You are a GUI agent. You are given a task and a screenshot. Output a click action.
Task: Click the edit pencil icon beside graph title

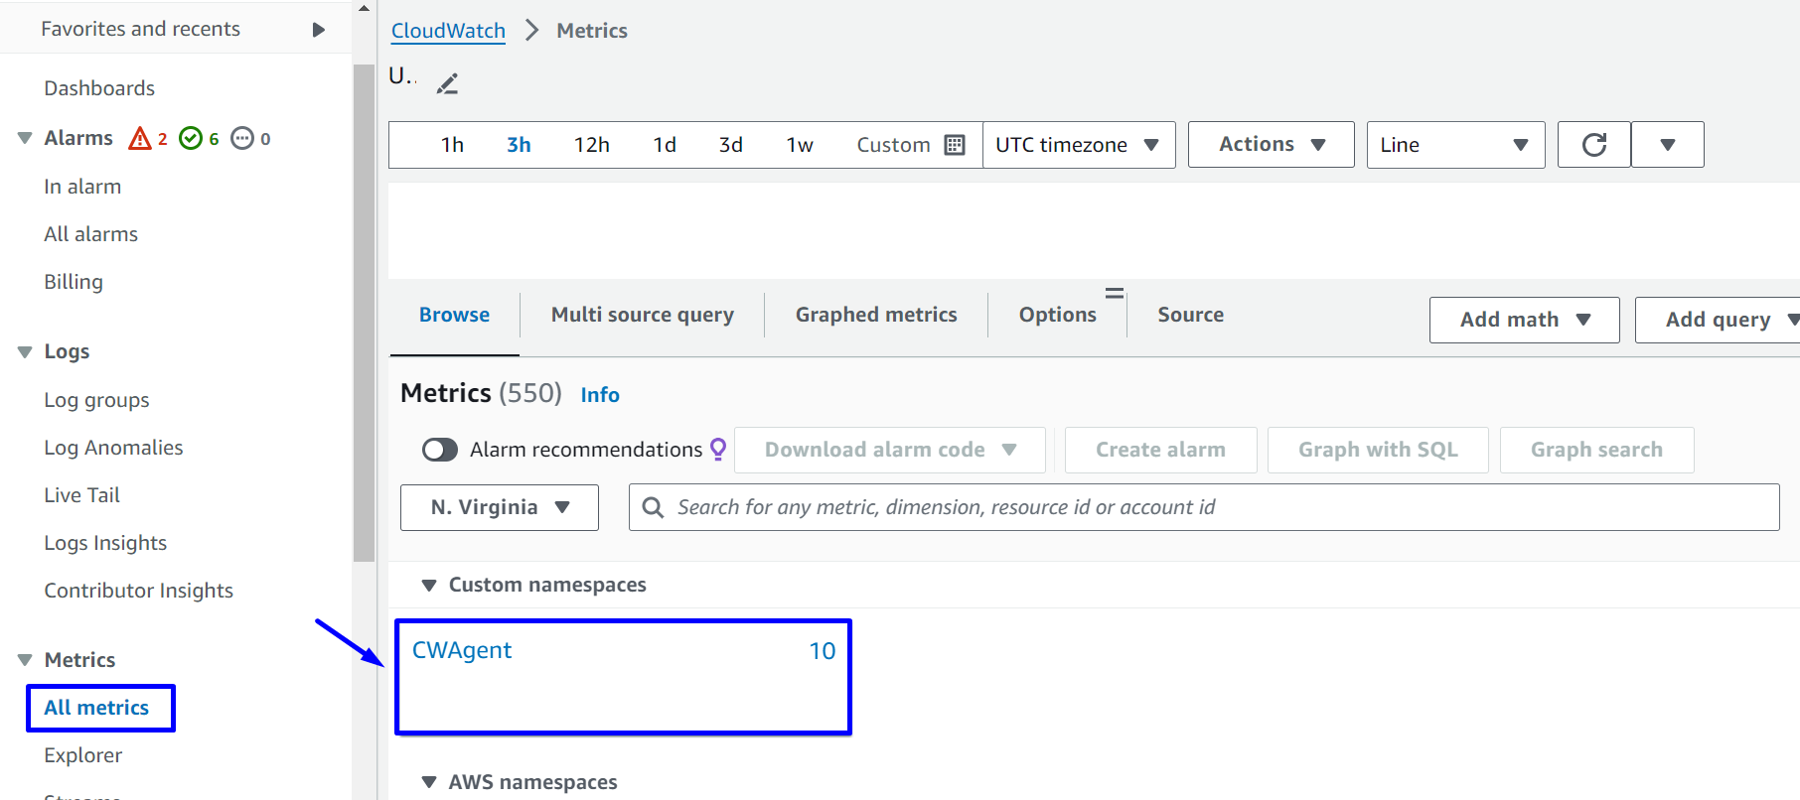pyautogui.click(x=447, y=84)
